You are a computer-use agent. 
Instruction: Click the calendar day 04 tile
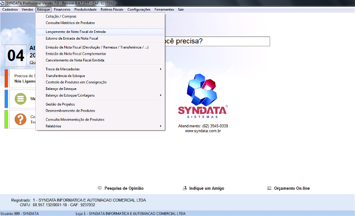click(16, 56)
